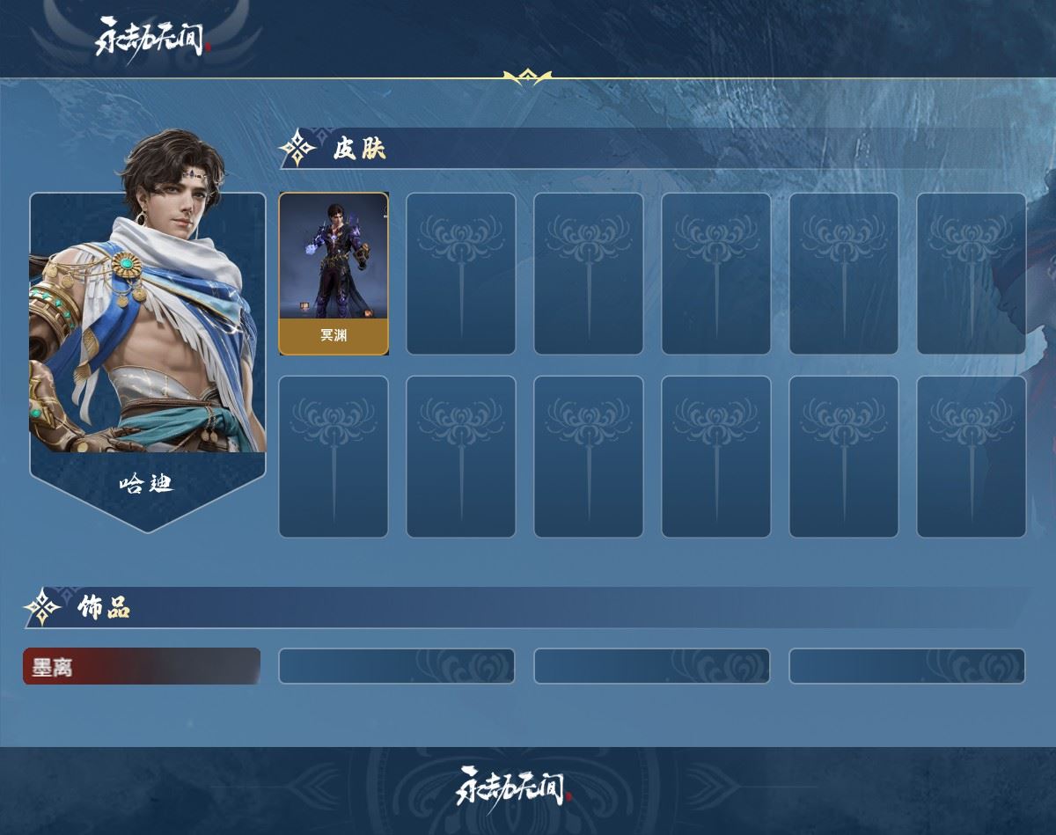Image resolution: width=1056 pixels, height=835 pixels.
Task: Click the 哈迪 name banner text
Action: tap(147, 483)
